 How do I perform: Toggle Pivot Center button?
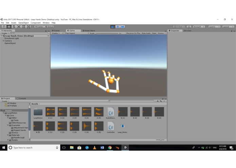pyautogui.click(x=39, y=27)
